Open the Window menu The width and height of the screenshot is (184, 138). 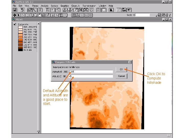coord(102,6)
